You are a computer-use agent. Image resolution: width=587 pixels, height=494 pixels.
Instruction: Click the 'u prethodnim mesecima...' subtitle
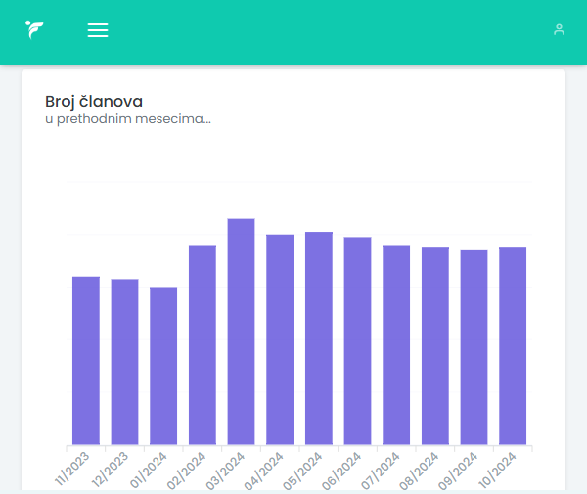(128, 119)
